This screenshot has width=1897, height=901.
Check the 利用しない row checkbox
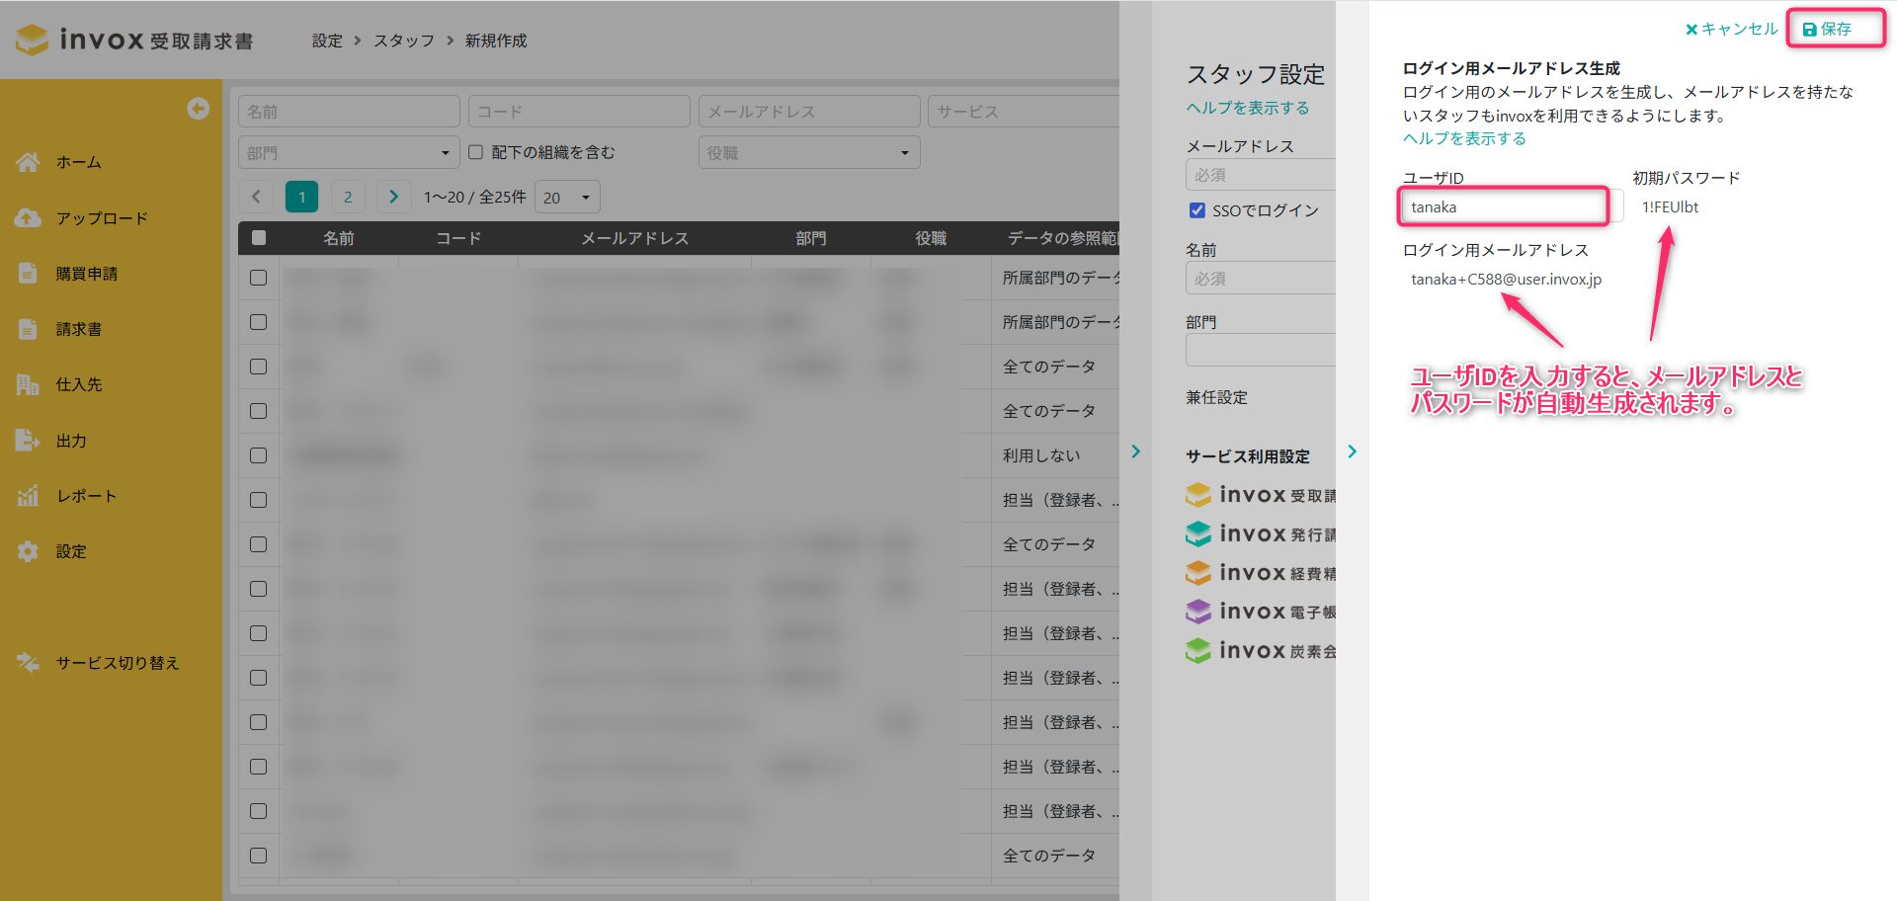click(x=259, y=455)
